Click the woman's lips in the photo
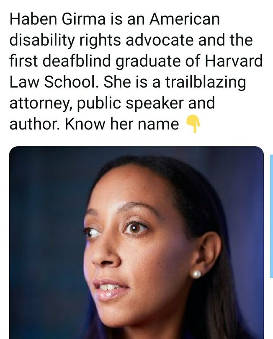The image size is (273, 339). [x=111, y=290]
